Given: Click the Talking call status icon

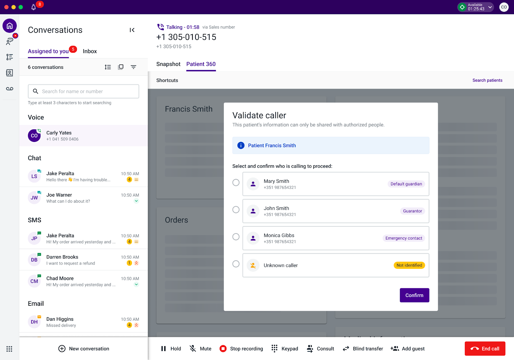Looking at the screenshot, I should (x=160, y=27).
